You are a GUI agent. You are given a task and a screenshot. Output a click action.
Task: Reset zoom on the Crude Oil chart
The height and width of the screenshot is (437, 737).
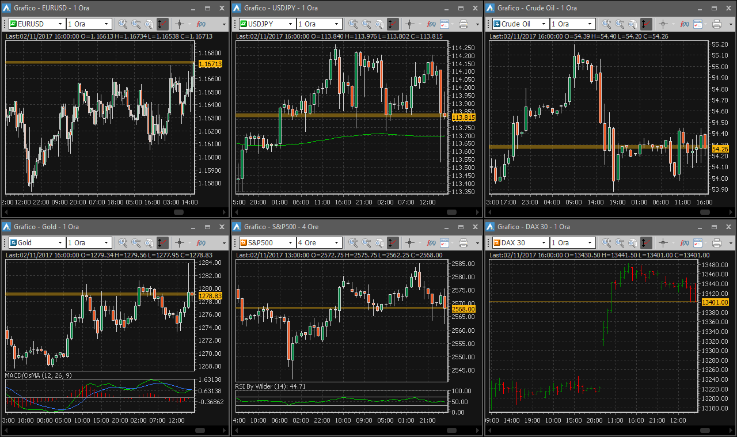[x=633, y=24]
